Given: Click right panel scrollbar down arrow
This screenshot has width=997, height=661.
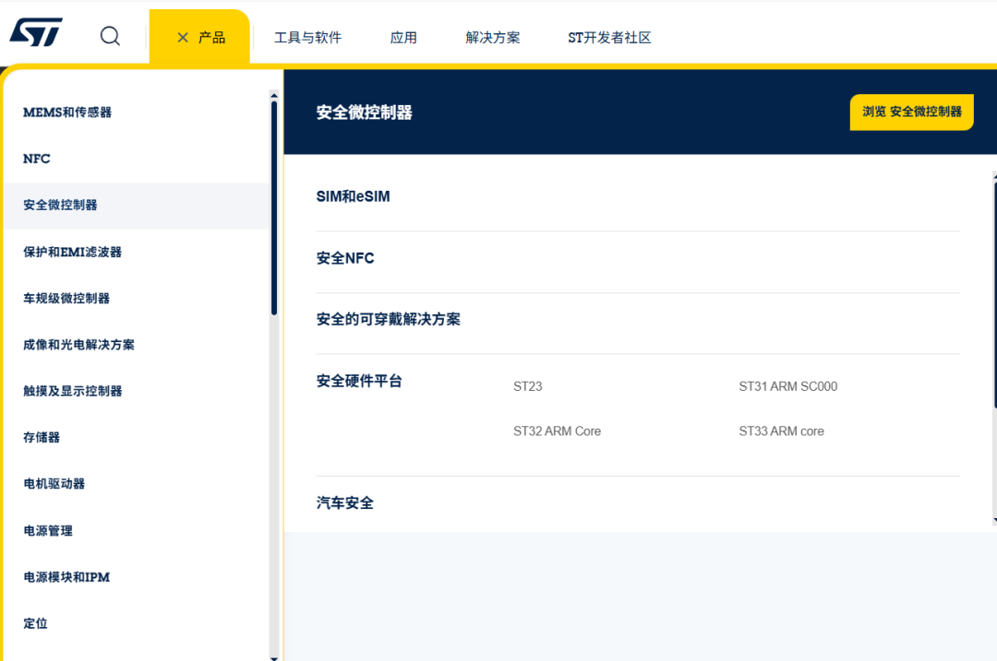Looking at the screenshot, I should (994, 521).
